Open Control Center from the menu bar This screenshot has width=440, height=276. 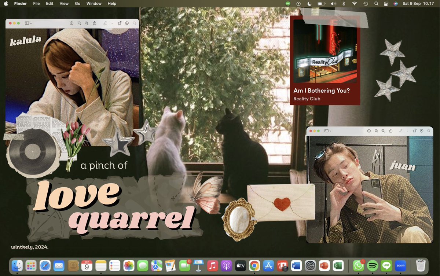[x=386, y=4]
